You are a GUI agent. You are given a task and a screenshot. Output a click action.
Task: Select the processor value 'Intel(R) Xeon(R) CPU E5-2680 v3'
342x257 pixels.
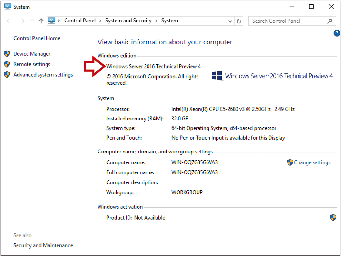[x=208, y=109]
